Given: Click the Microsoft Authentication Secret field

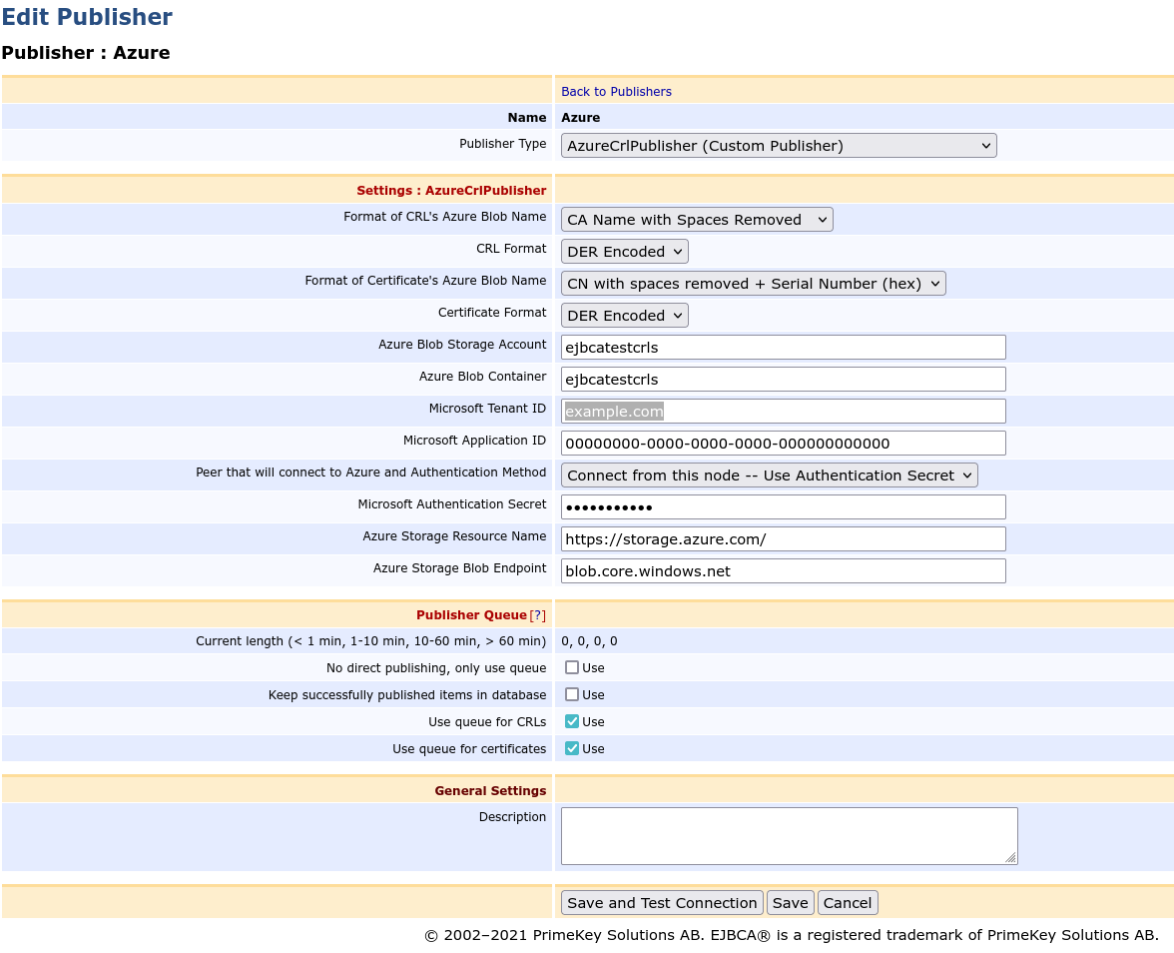Looking at the screenshot, I should (x=783, y=506).
